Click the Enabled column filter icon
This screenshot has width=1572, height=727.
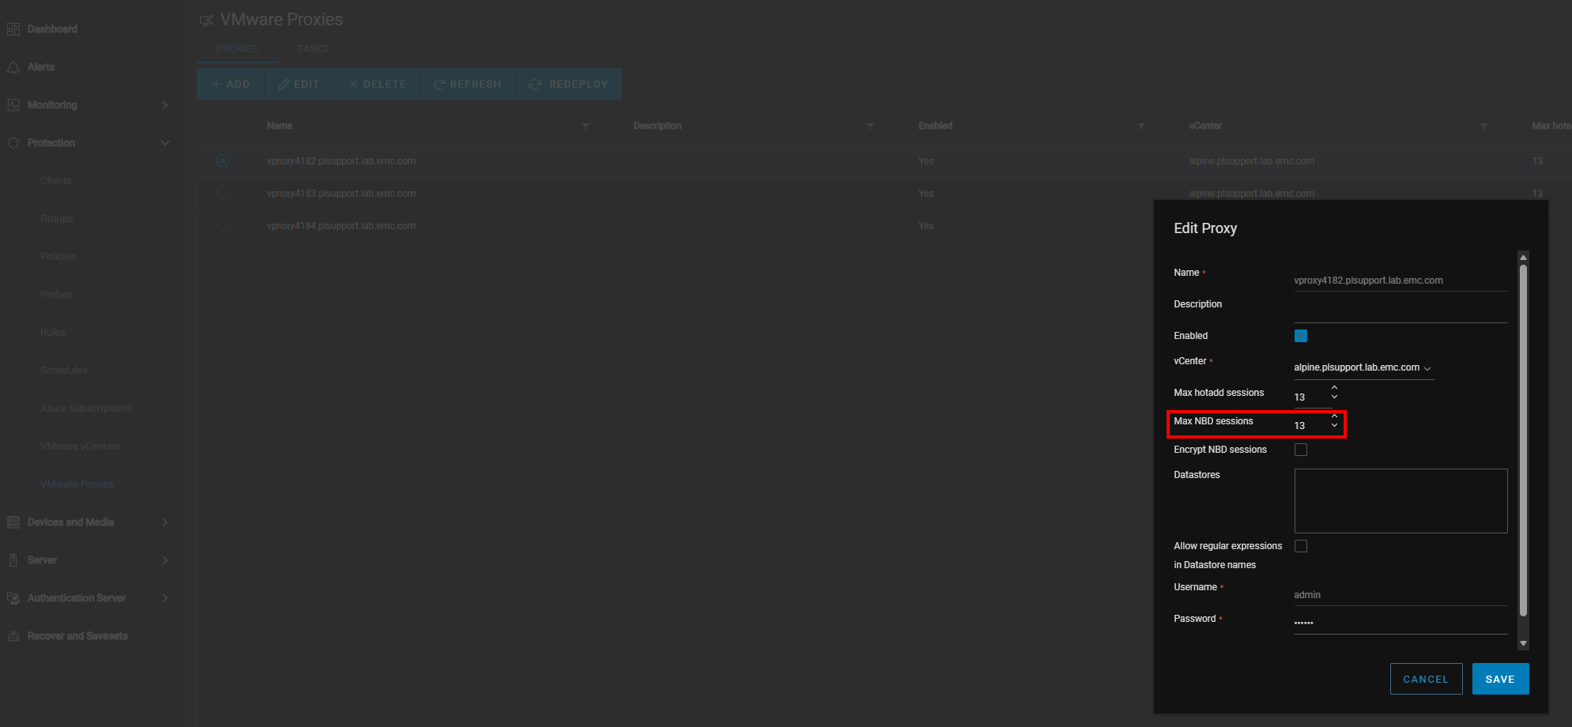[x=1141, y=126]
